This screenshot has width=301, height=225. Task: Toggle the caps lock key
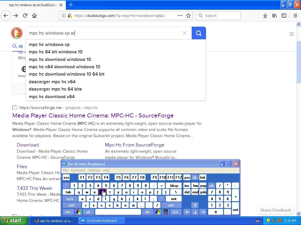pyautogui.click(x=70, y=199)
